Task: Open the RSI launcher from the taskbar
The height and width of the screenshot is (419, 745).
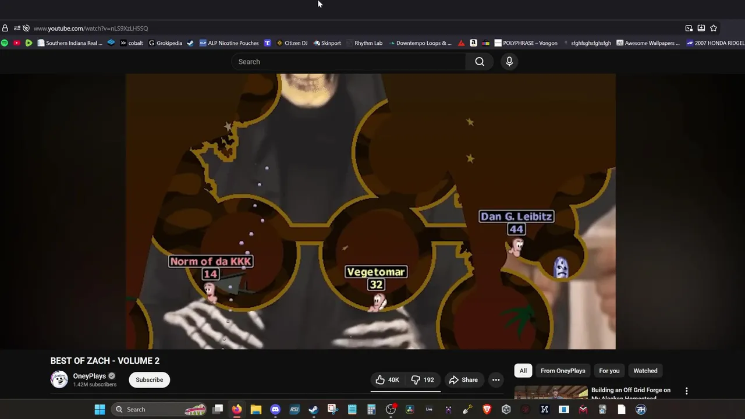Action: pos(295,410)
